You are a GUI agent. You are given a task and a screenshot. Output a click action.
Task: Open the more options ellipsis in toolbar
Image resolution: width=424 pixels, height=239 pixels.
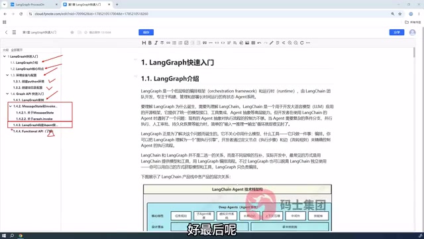[x=308, y=42]
